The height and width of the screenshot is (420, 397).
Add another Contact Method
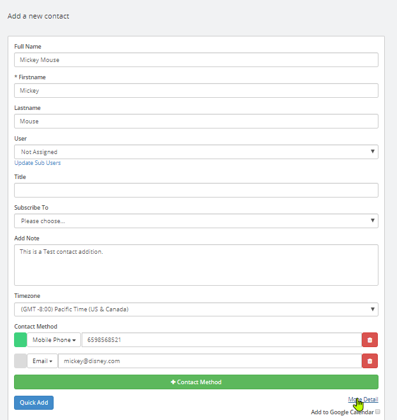coord(196,382)
